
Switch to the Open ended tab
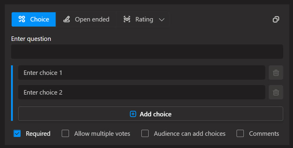pyautogui.click(x=92, y=19)
